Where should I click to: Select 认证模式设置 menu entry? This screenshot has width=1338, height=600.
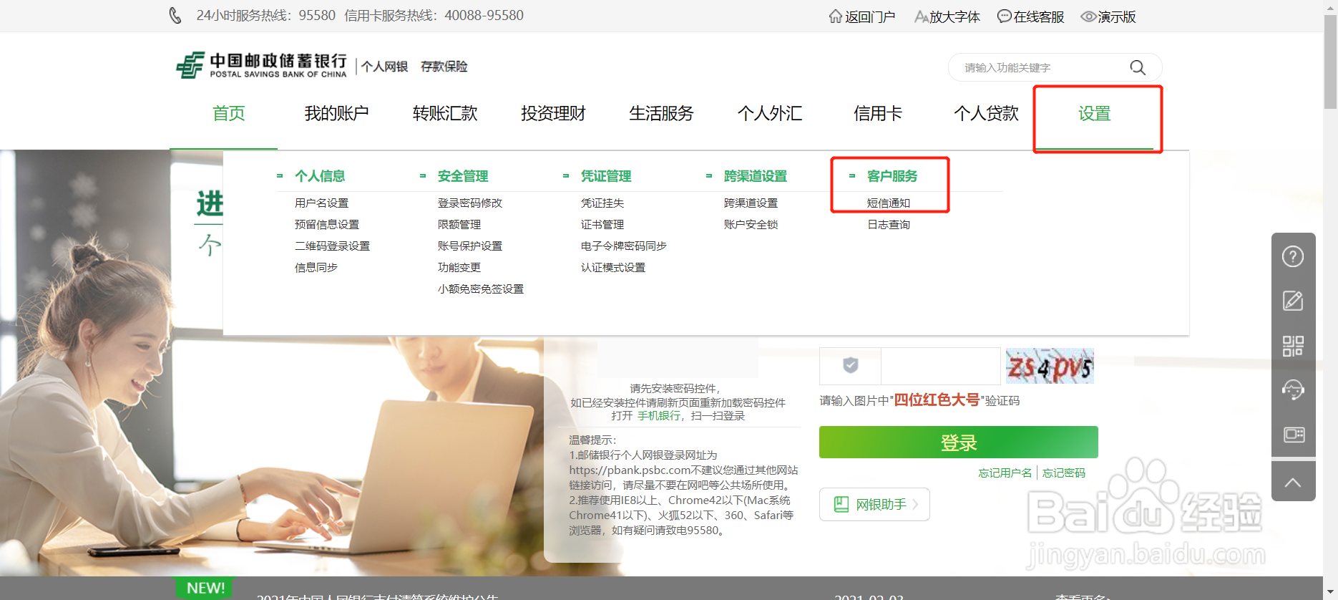(x=613, y=268)
